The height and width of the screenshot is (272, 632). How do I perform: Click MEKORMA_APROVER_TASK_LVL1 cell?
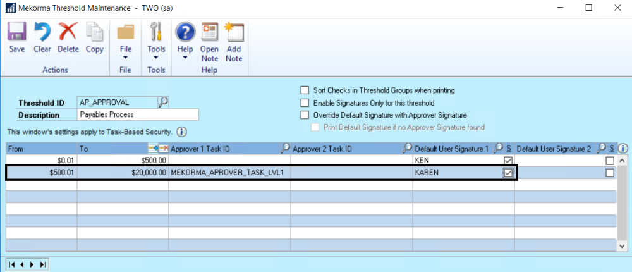230,173
